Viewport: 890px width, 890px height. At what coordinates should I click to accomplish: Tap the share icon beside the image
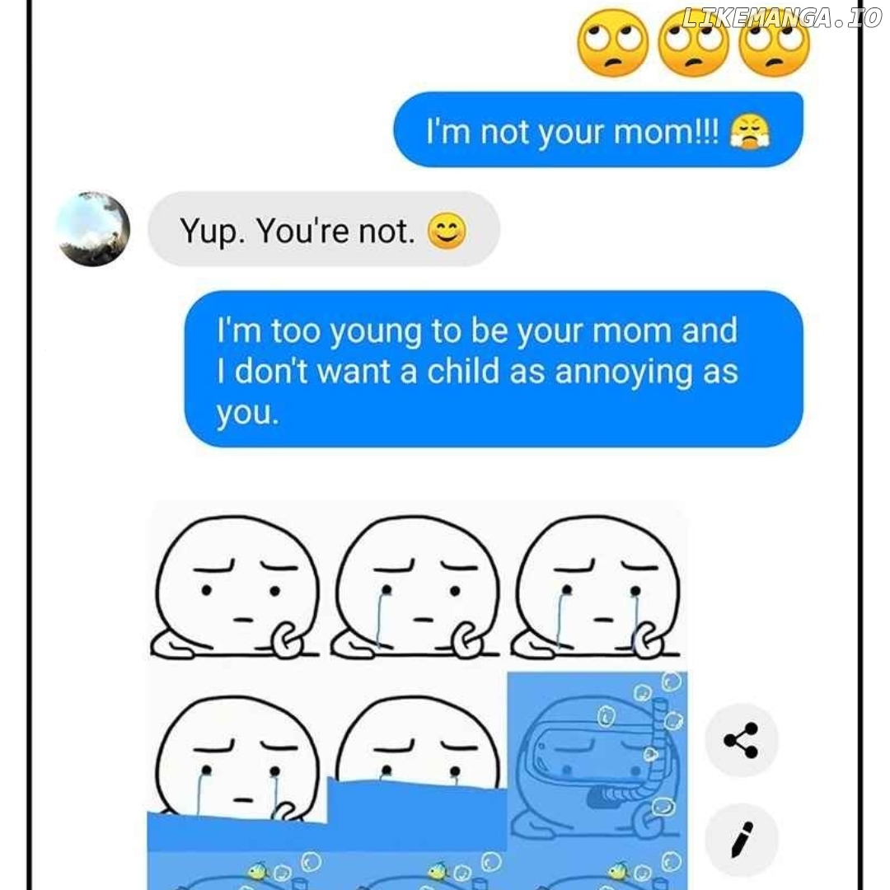point(742,740)
